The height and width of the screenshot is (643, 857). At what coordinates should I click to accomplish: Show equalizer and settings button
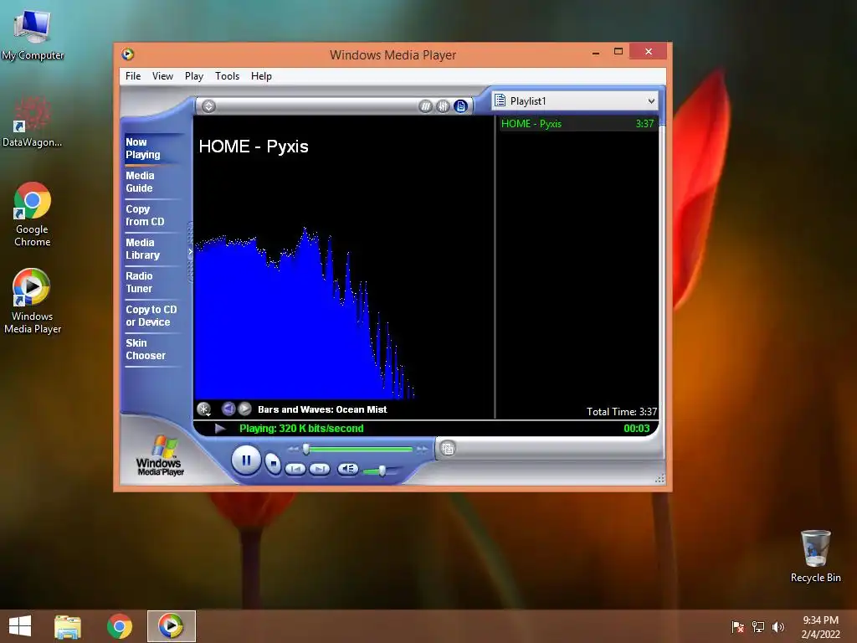coord(444,106)
